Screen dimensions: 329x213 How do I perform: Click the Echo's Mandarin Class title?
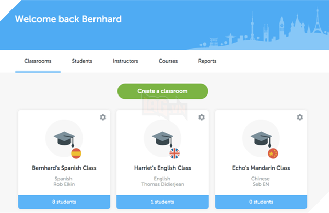(261, 168)
